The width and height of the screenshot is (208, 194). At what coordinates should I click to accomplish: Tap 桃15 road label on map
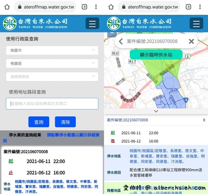coord(116,53)
